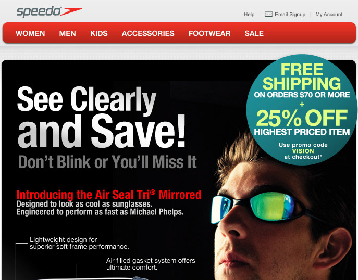Select the MEN menu item

pyautogui.click(x=67, y=33)
